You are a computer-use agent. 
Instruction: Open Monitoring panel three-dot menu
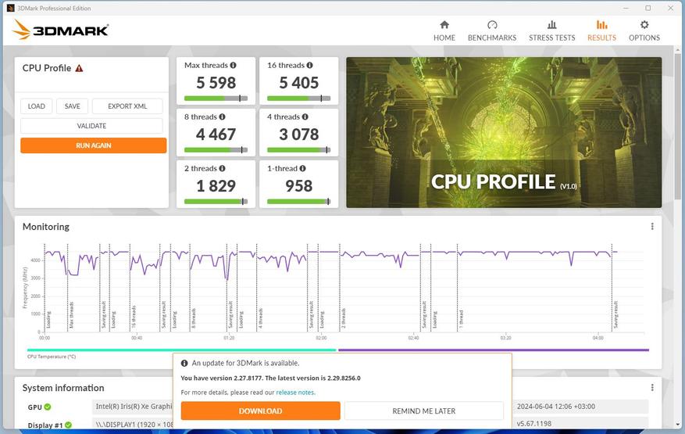(x=652, y=226)
